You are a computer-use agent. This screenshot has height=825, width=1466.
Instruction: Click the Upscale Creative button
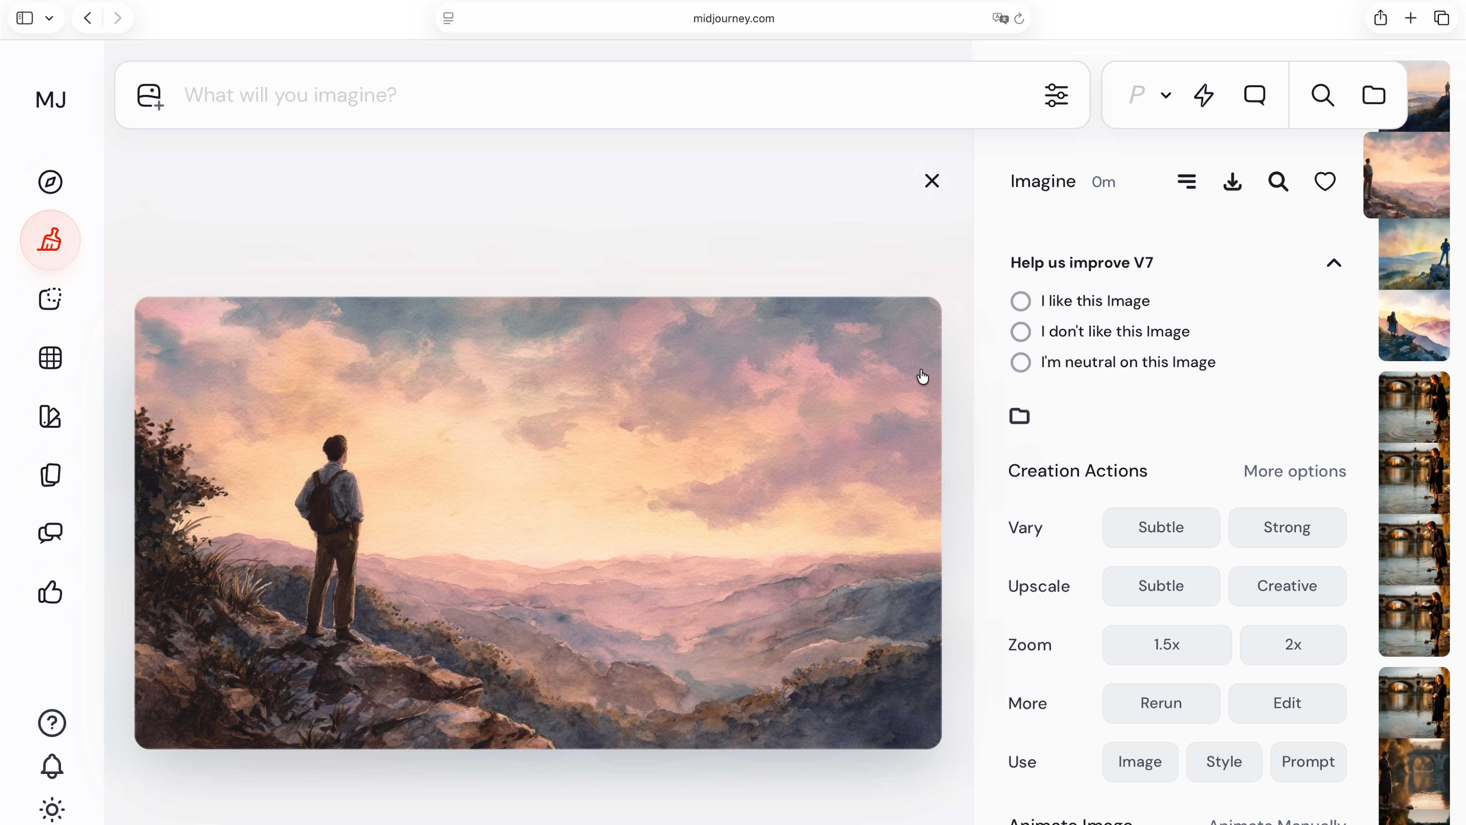(x=1287, y=586)
